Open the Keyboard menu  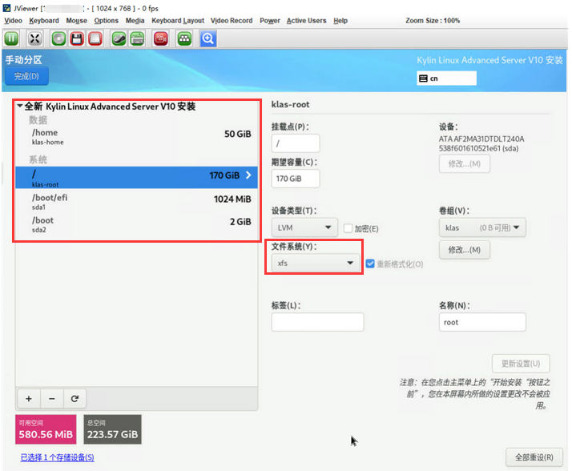(x=44, y=21)
